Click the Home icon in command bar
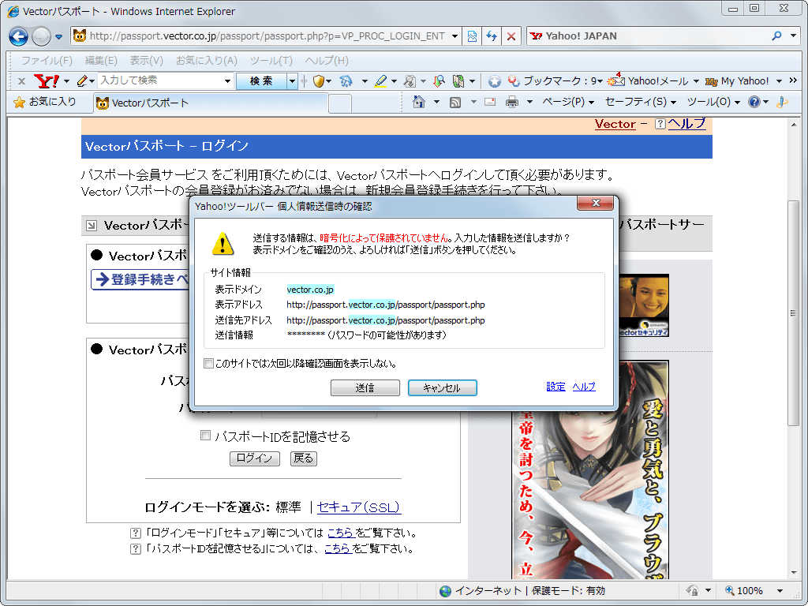Image resolution: width=808 pixels, height=606 pixels. click(419, 102)
